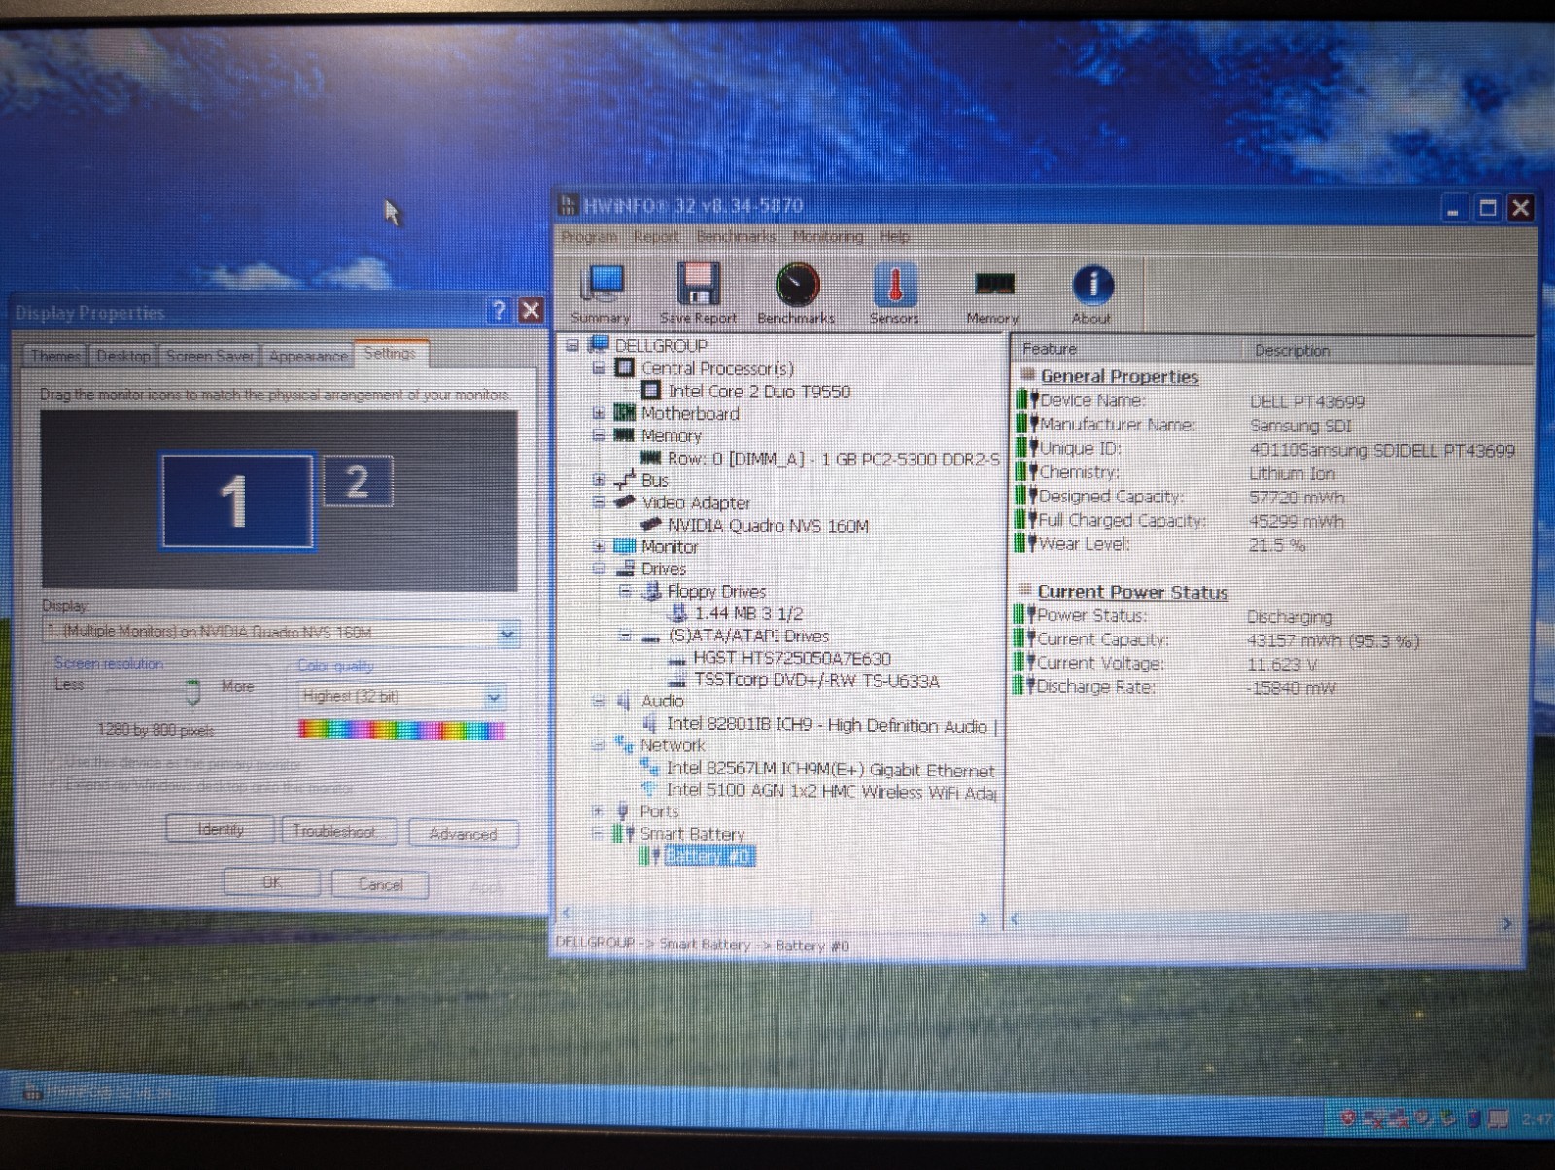Click the Bus icon in the tree
The height and width of the screenshot is (1170, 1555).
click(x=625, y=479)
